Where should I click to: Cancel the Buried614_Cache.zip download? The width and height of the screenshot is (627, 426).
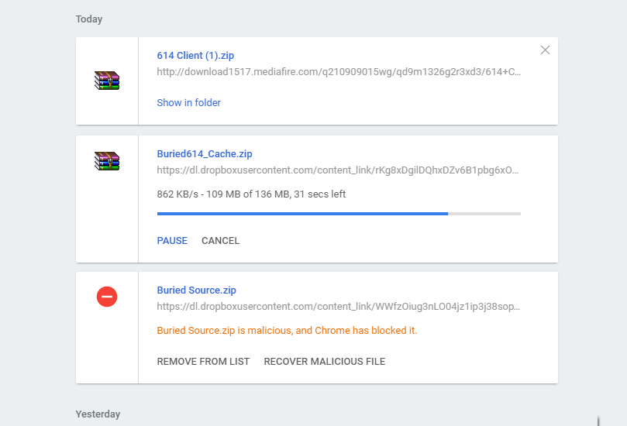pyautogui.click(x=220, y=241)
